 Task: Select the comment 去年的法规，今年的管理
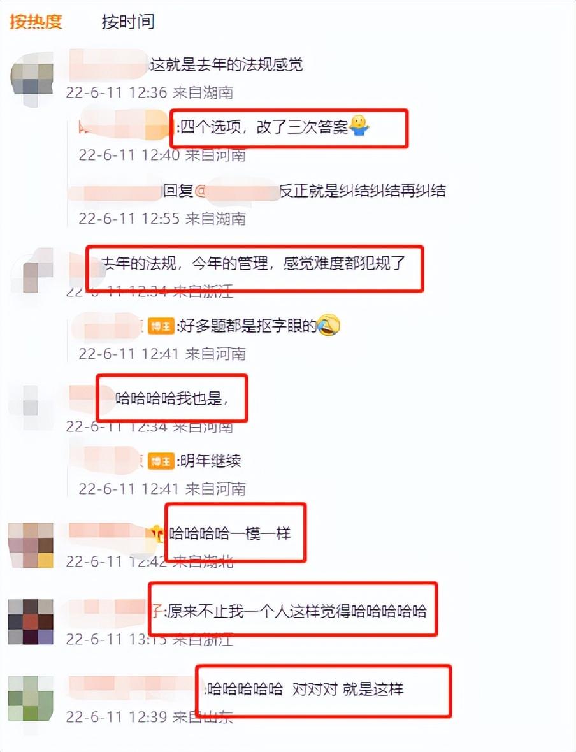point(254,263)
